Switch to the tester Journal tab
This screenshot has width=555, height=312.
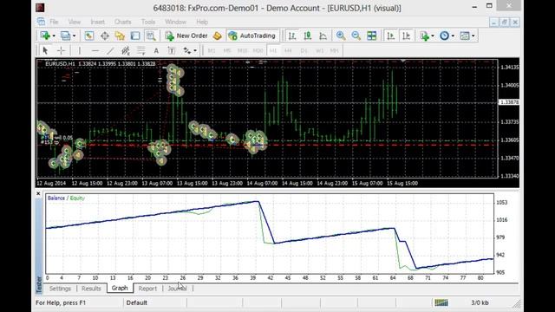click(177, 289)
